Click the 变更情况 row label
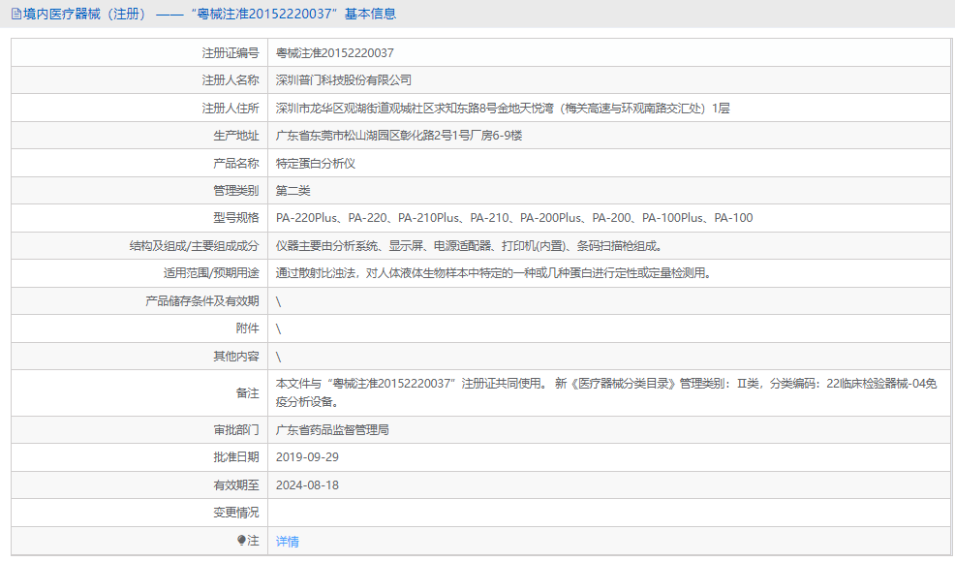 coord(236,513)
